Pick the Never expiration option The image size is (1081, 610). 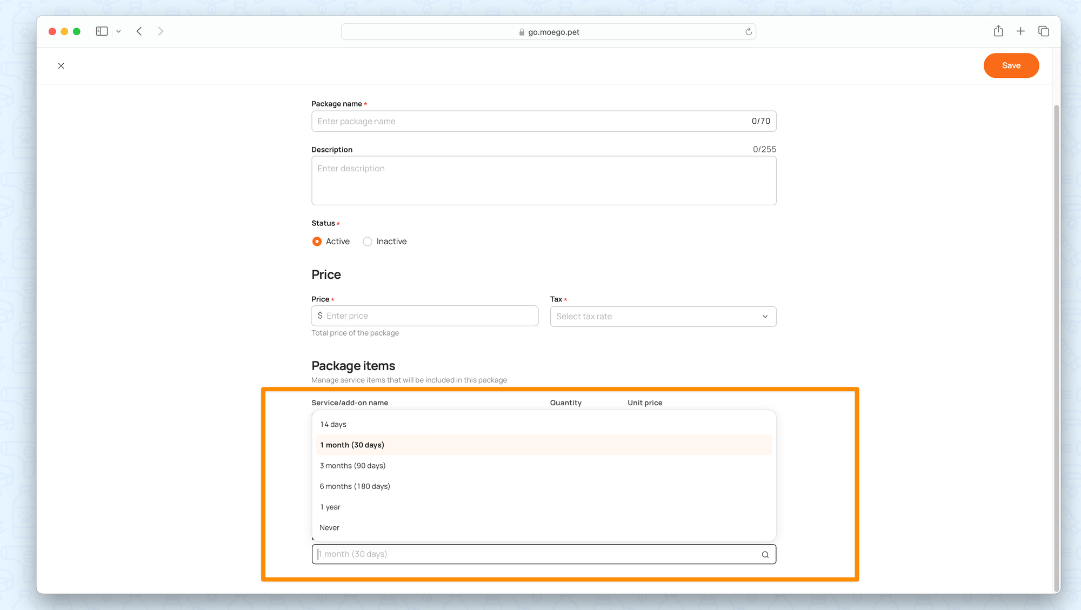[329, 528]
